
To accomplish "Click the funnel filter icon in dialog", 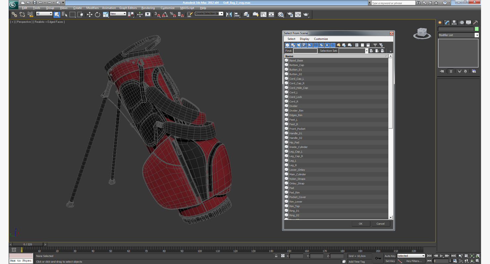I will point(375,45).
